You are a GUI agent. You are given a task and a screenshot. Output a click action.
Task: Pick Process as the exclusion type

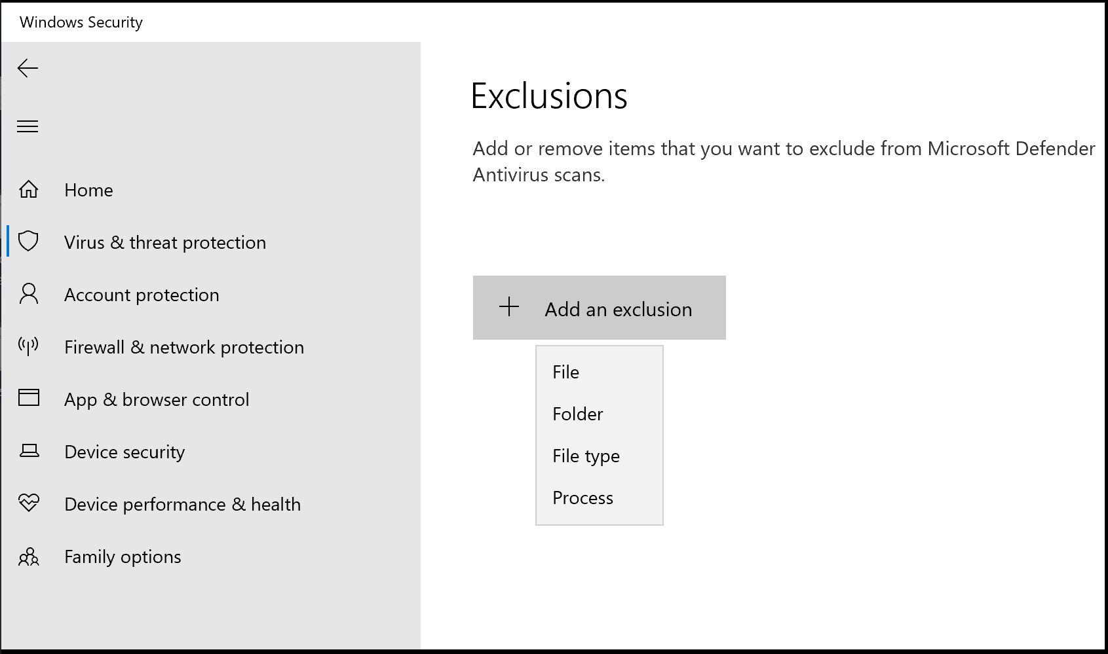[582, 498]
